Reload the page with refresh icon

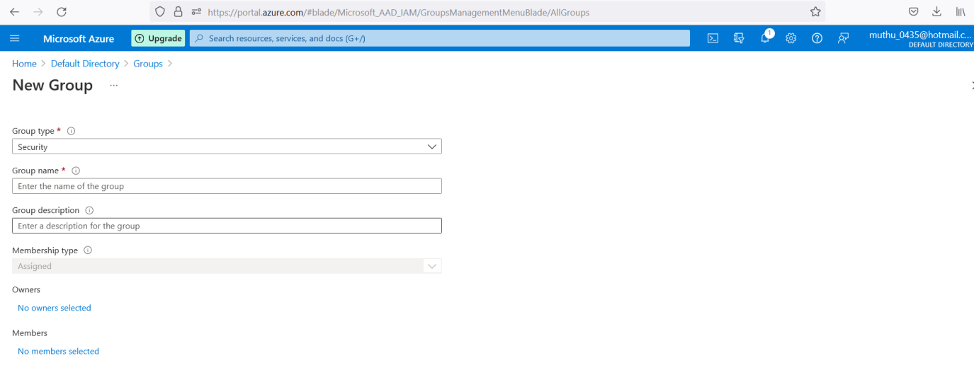pyautogui.click(x=62, y=12)
